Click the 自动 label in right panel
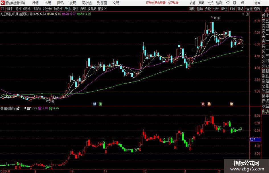This screenshot has height=173, width=269. pos(265,112)
